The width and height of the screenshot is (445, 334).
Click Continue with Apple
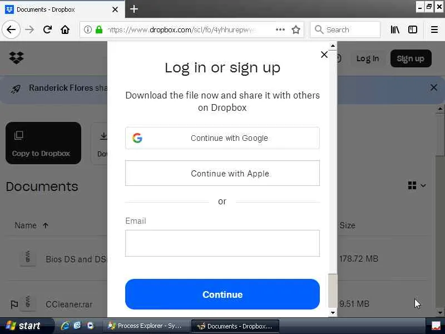(222, 173)
